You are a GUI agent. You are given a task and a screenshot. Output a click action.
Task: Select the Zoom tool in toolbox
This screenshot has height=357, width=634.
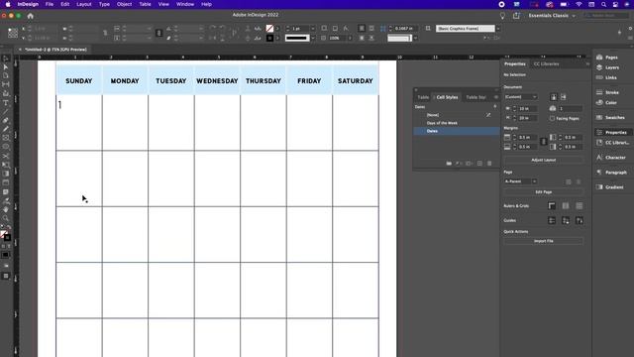click(6, 218)
